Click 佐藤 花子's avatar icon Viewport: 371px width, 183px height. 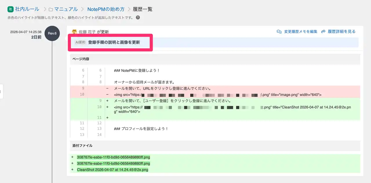point(74,32)
